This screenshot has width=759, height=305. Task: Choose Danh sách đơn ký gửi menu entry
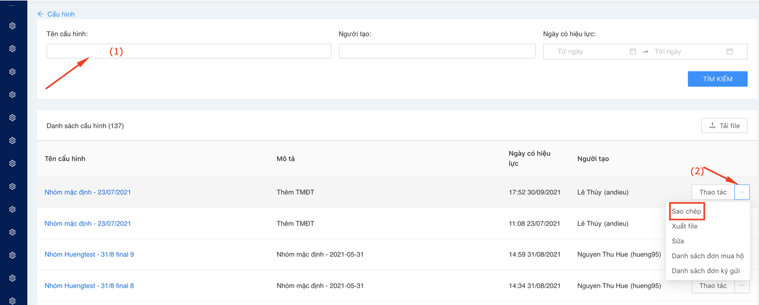point(705,271)
